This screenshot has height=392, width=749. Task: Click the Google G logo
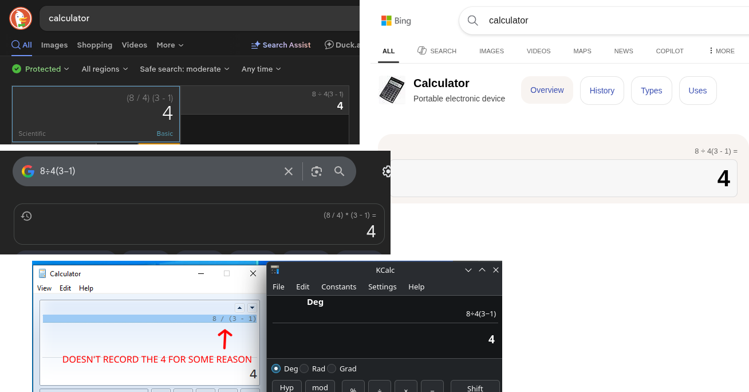[28, 171]
